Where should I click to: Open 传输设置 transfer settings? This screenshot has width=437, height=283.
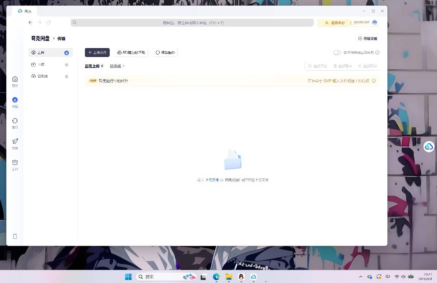click(x=367, y=38)
